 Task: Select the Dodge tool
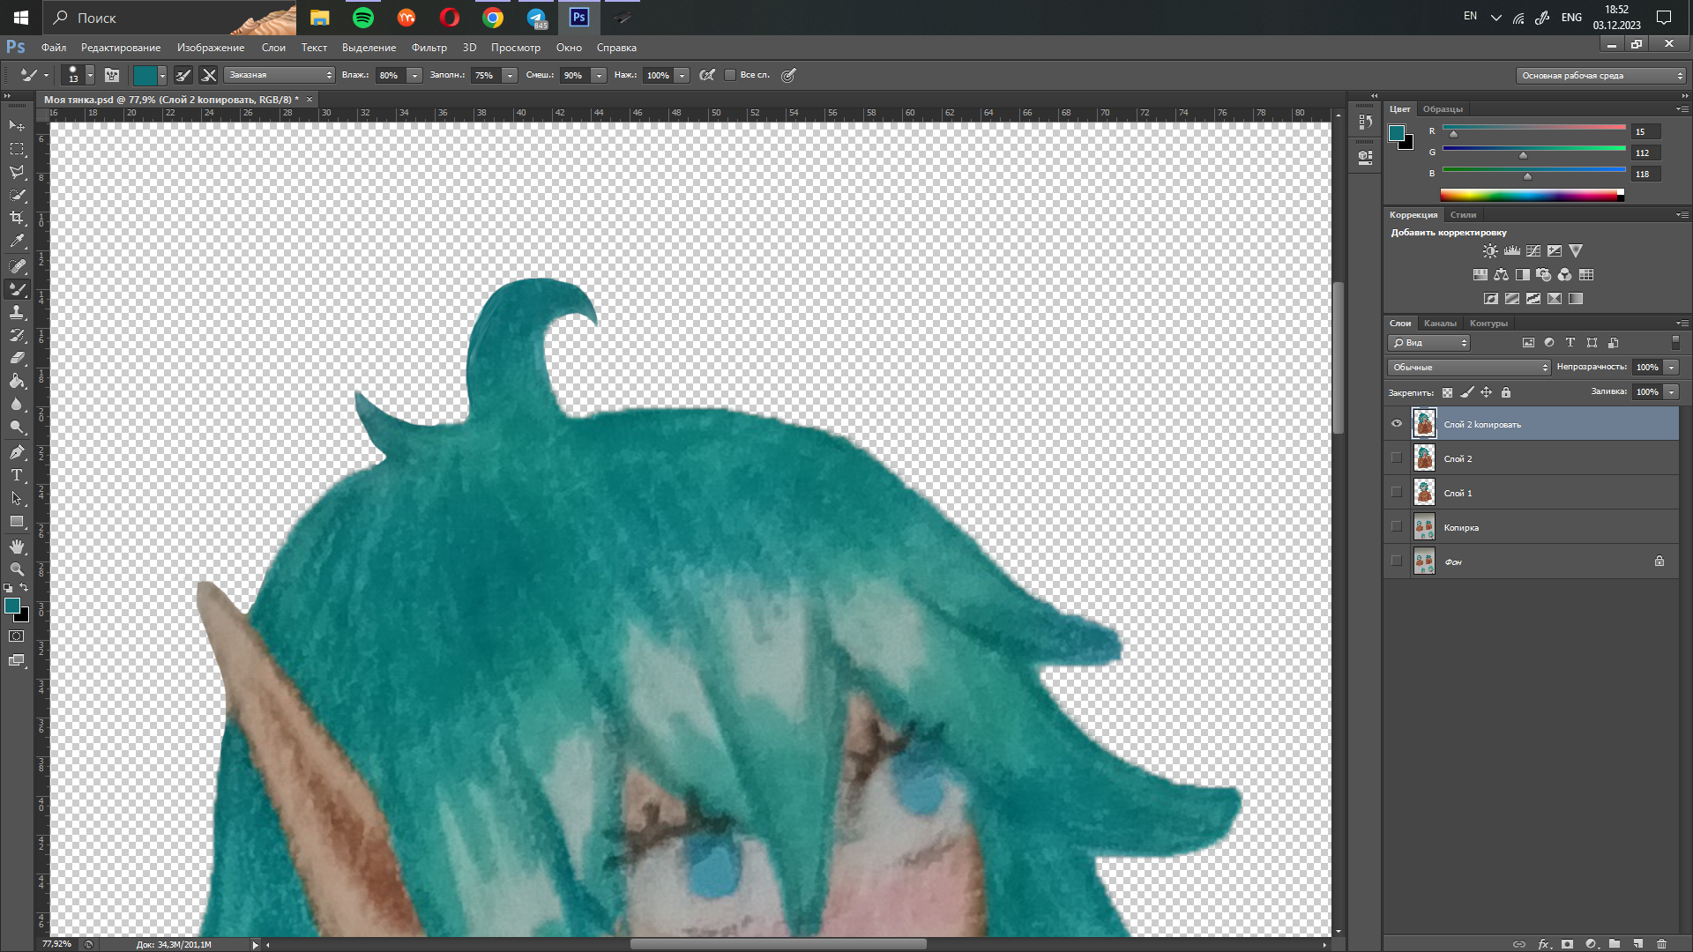coord(17,427)
